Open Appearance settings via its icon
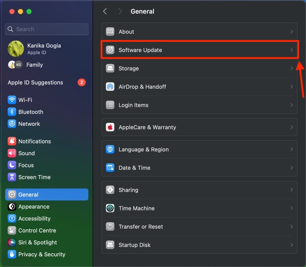 coord(12,206)
